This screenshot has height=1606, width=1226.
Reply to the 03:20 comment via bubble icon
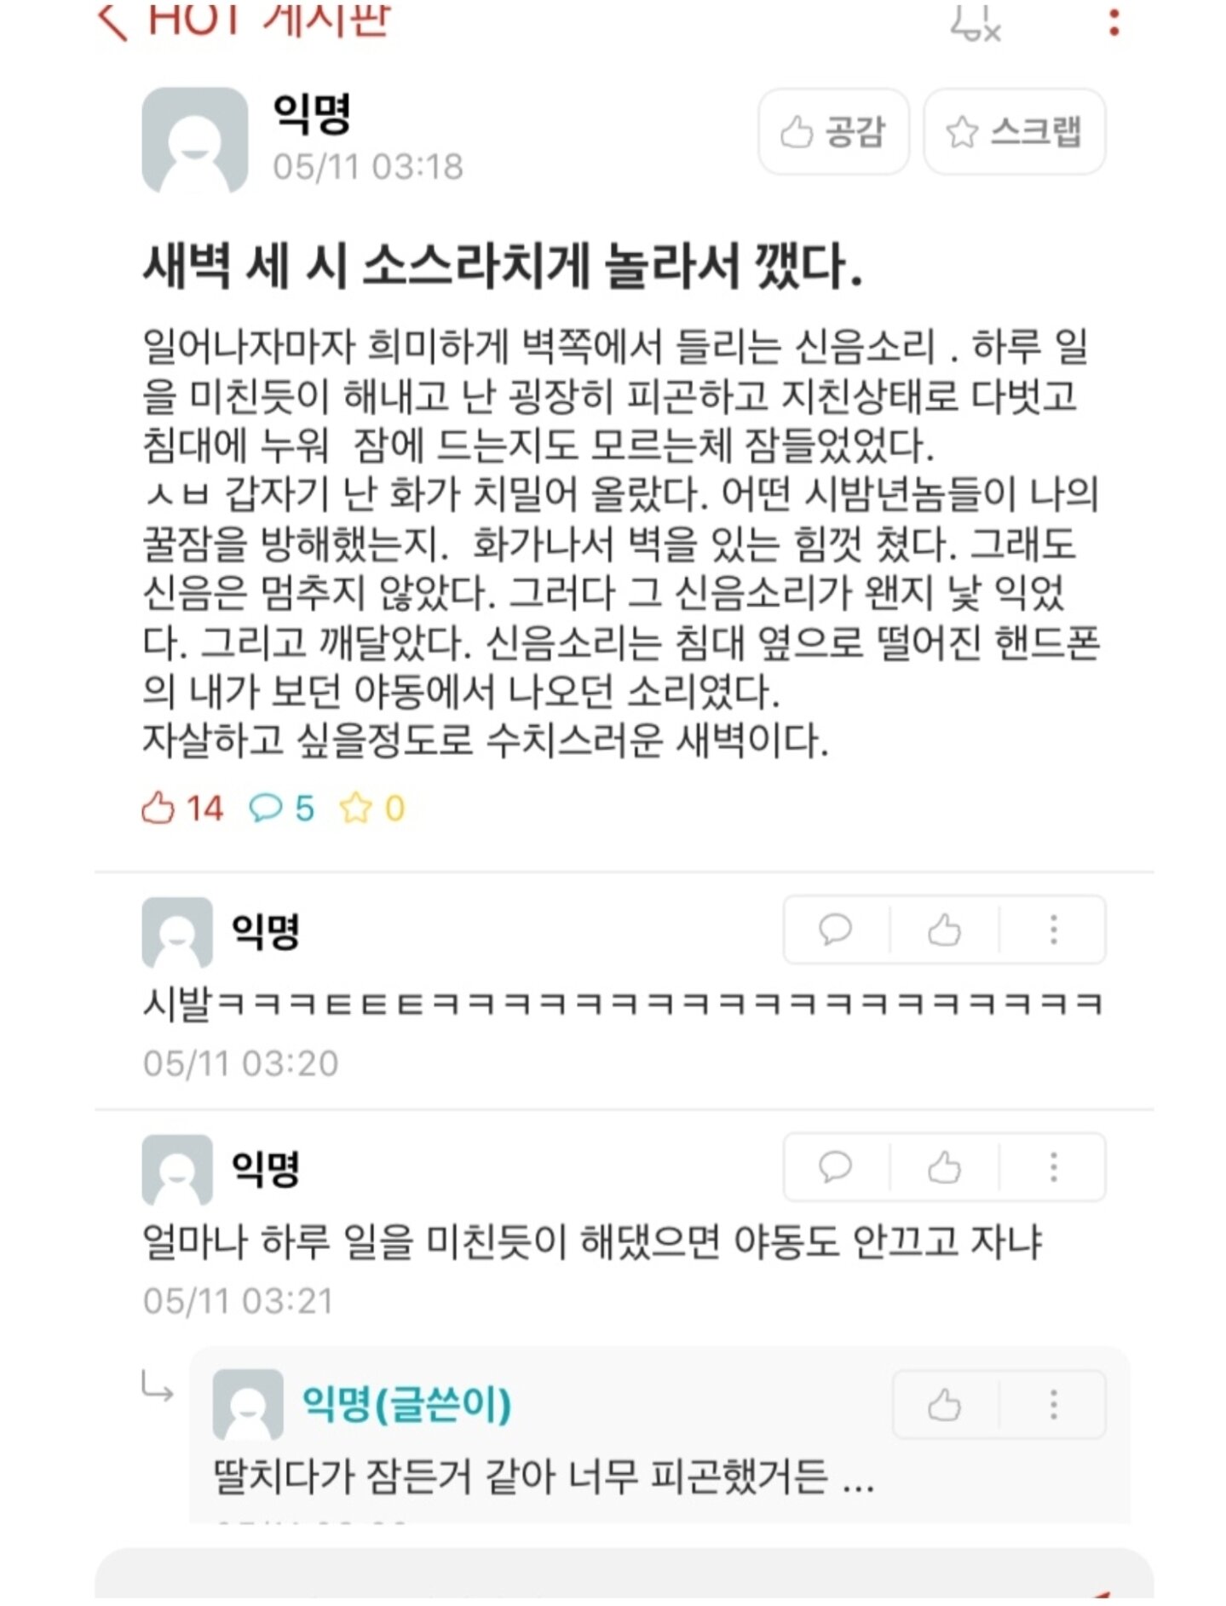835,930
